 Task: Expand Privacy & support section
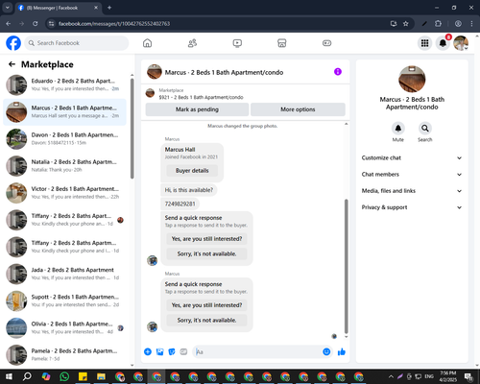412,207
